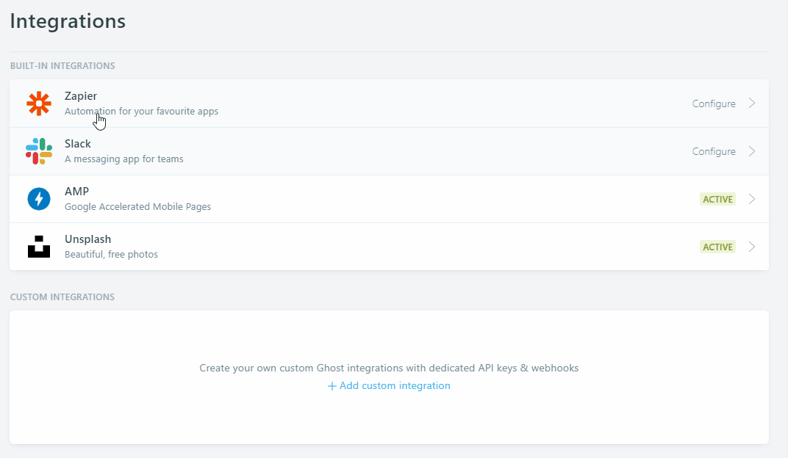Click the ACTIVE badge on AMP
The width and height of the screenshot is (788, 458).
point(717,198)
